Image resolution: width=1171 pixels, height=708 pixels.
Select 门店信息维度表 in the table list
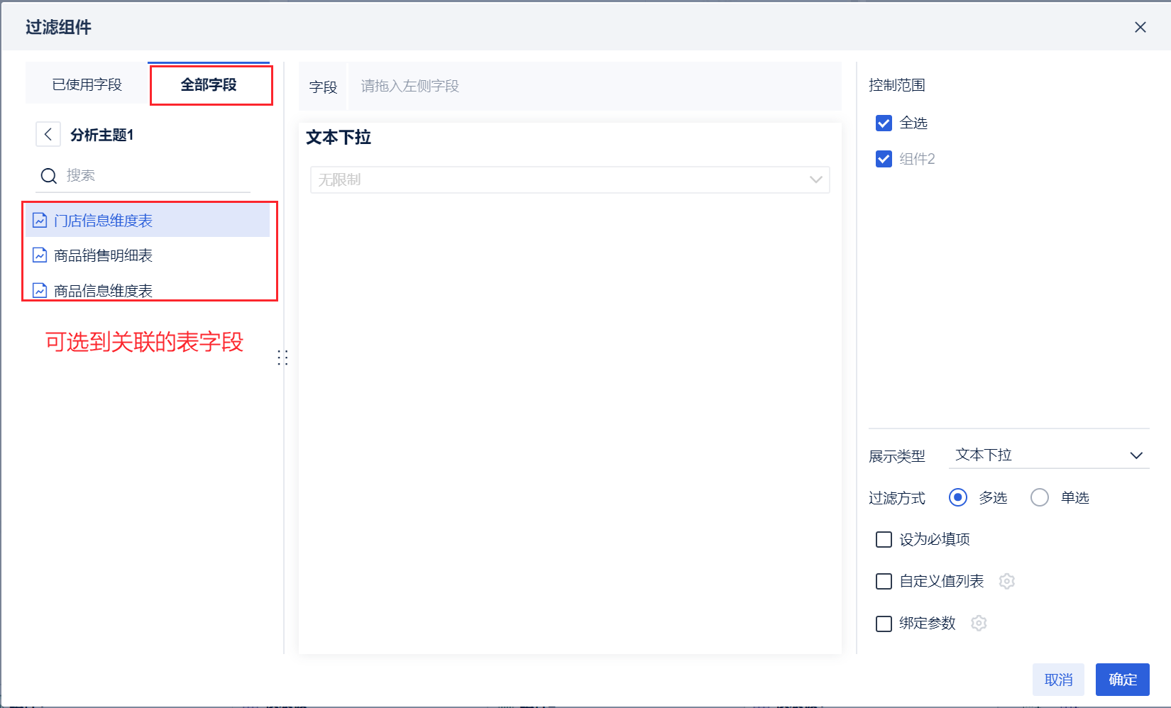tap(148, 221)
